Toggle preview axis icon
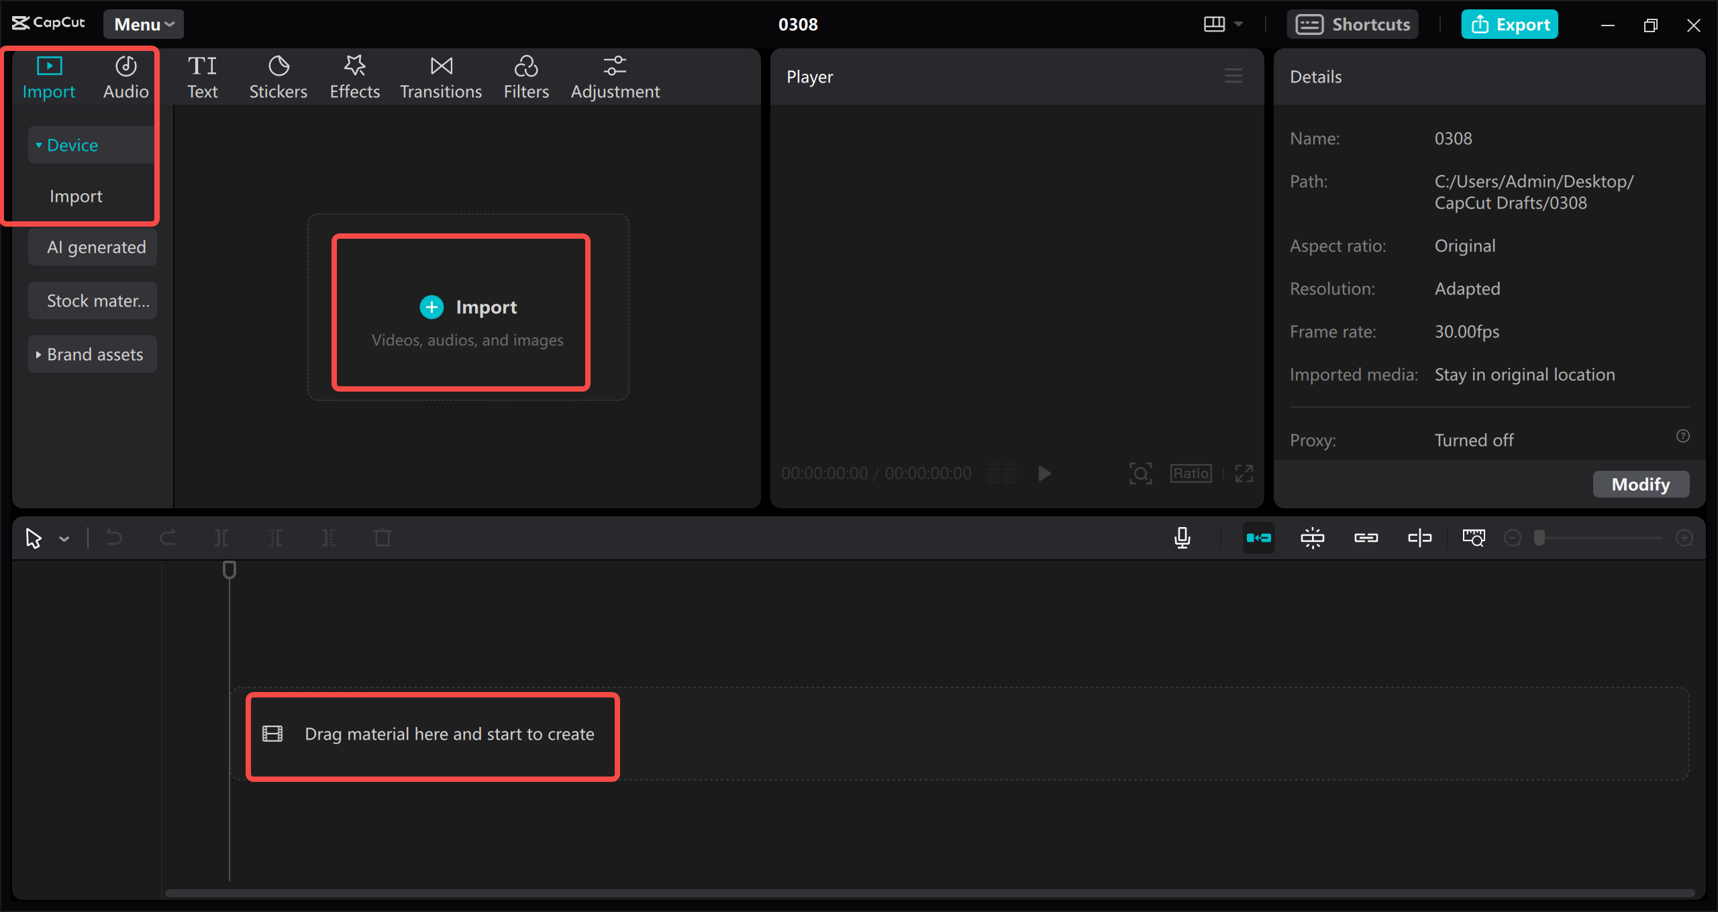The height and width of the screenshot is (912, 1718). pos(1420,538)
